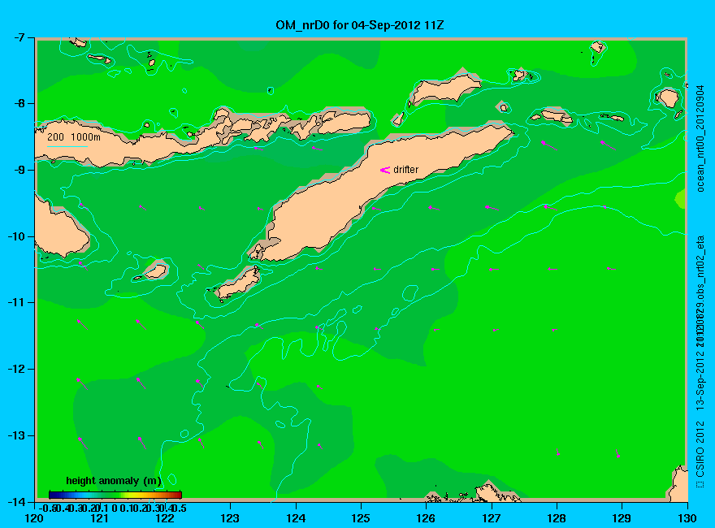
Task: Click the 'height anomaly (m)' colorbar title
Action: pos(114,481)
